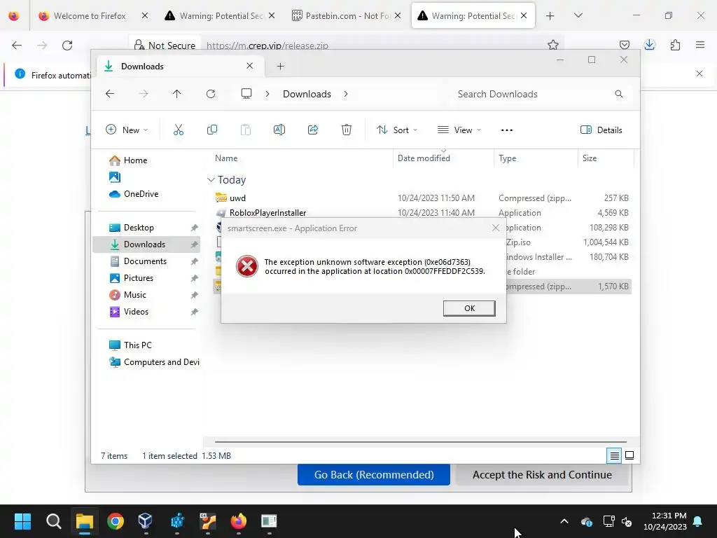Open a new Firefox tab
Image resolution: width=717 pixels, height=538 pixels.
550,16
